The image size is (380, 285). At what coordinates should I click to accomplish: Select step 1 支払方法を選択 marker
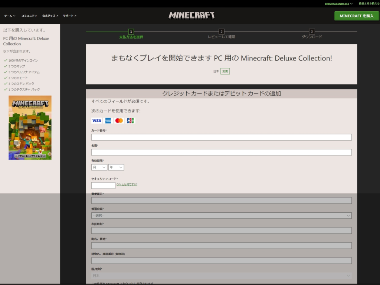click(131, 32)
